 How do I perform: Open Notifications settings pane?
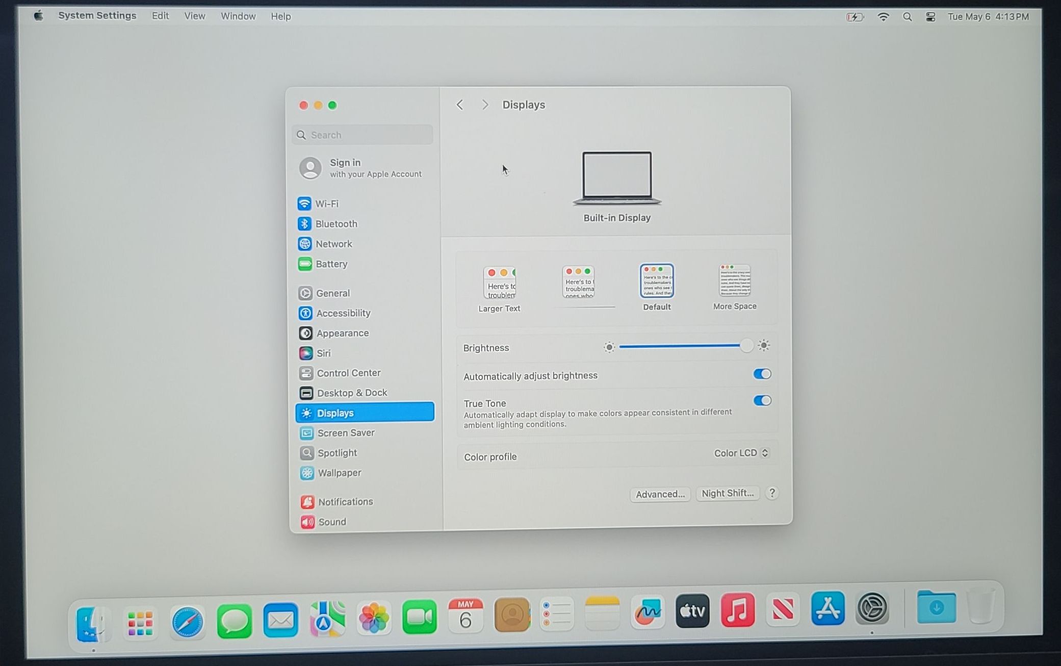(345, 502)
